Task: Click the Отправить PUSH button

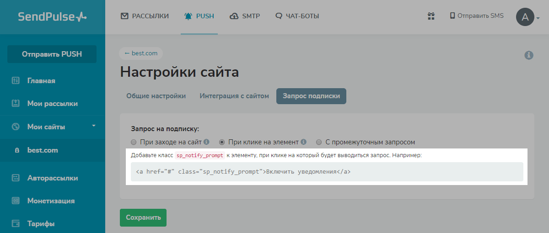Action: 52,54
